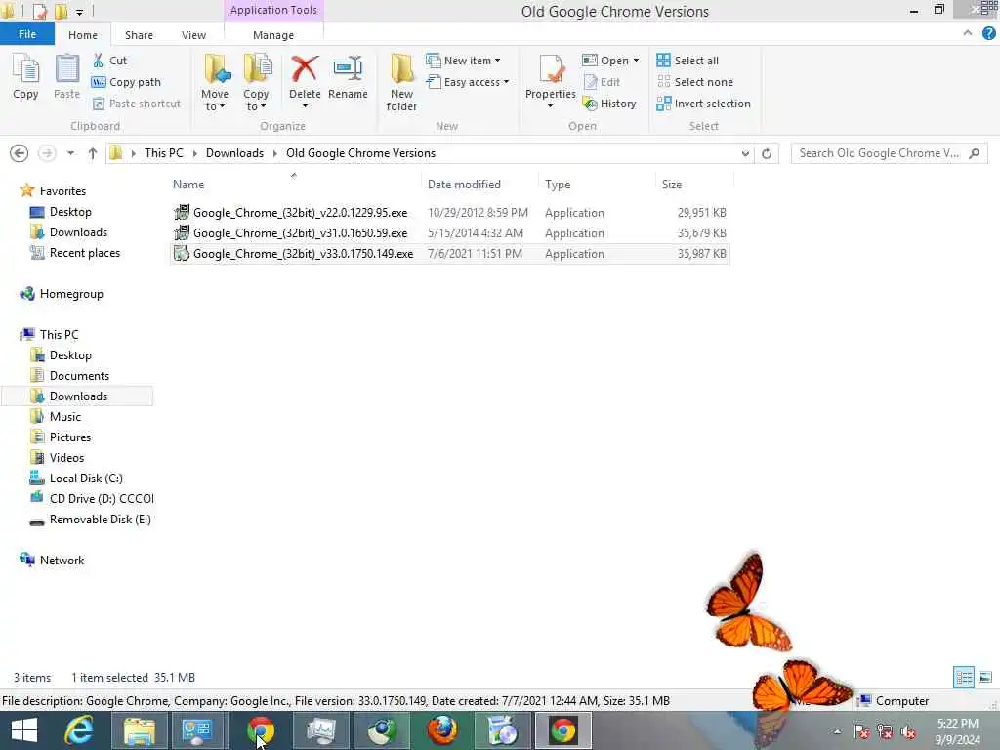Screen dimensions: 1000x750
Task: Show hidden tray icons arrow
Action: [837, 731]
